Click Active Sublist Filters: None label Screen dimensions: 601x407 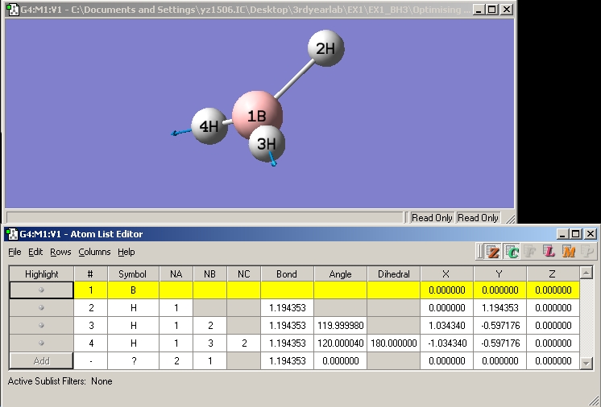coord(60,381)
